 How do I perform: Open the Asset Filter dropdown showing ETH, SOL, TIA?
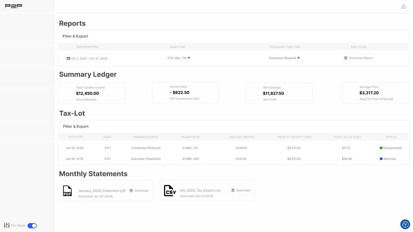(177, 58)
